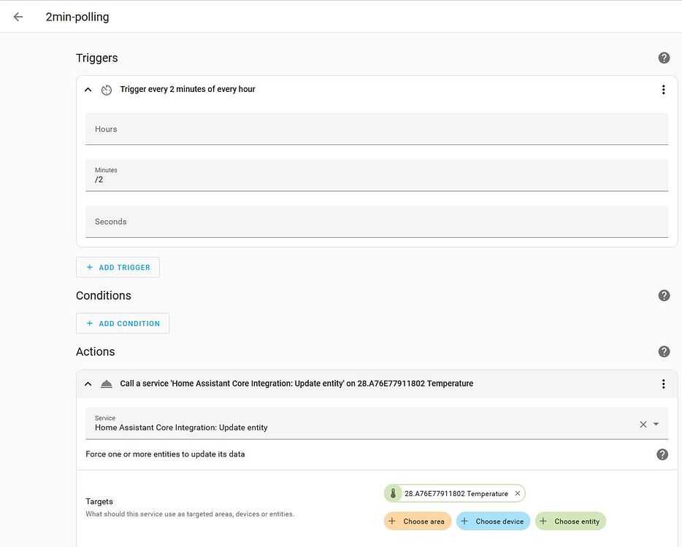Collapse the Update entity action card
Image resolution: width=682 pixels, height=547 pixels.
(88, 383)
